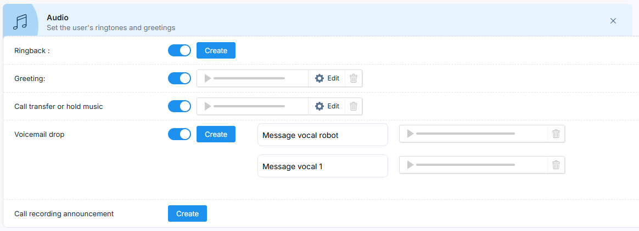
Task: Play the Greeting audio
Action: coord(208,78)
